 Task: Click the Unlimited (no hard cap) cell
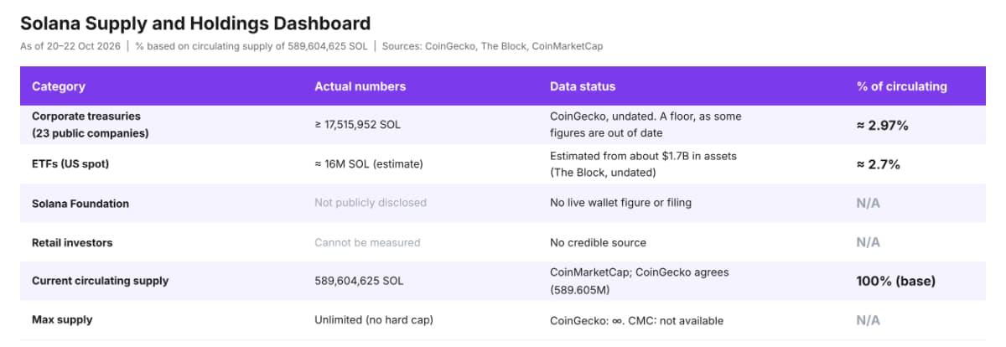[374, 320]
